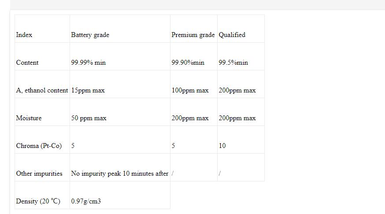Select the 99.99% min cell
The width and height of the screenshot is (385, 214).
point(88,63)
